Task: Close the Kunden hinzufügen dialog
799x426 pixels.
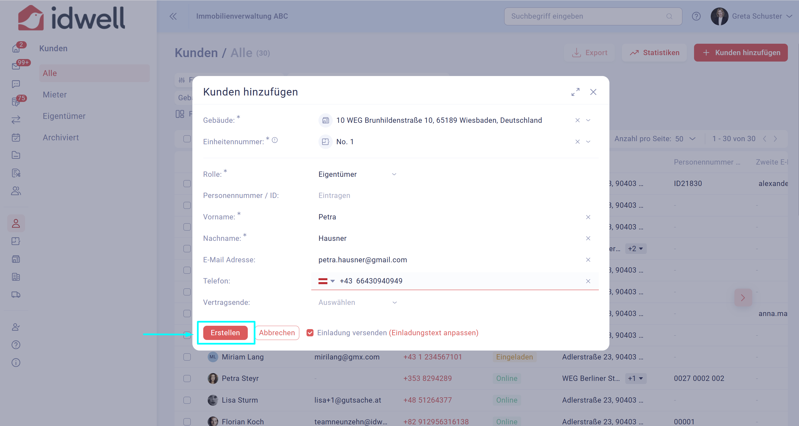Action: tap(593, 92)
